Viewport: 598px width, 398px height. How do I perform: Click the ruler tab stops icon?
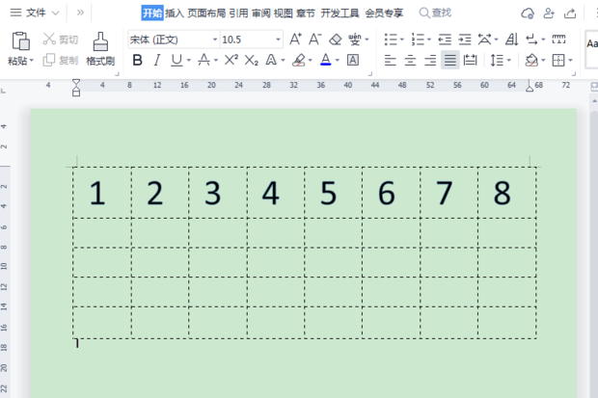(x=558, y=39)
